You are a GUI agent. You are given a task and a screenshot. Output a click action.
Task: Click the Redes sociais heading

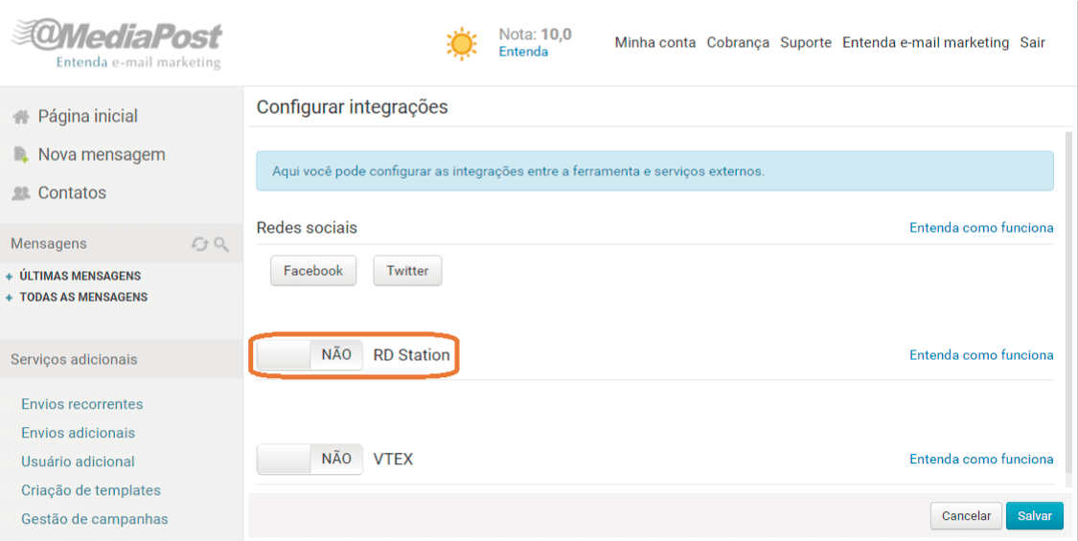pyautogui.click(x=307, y=228)
